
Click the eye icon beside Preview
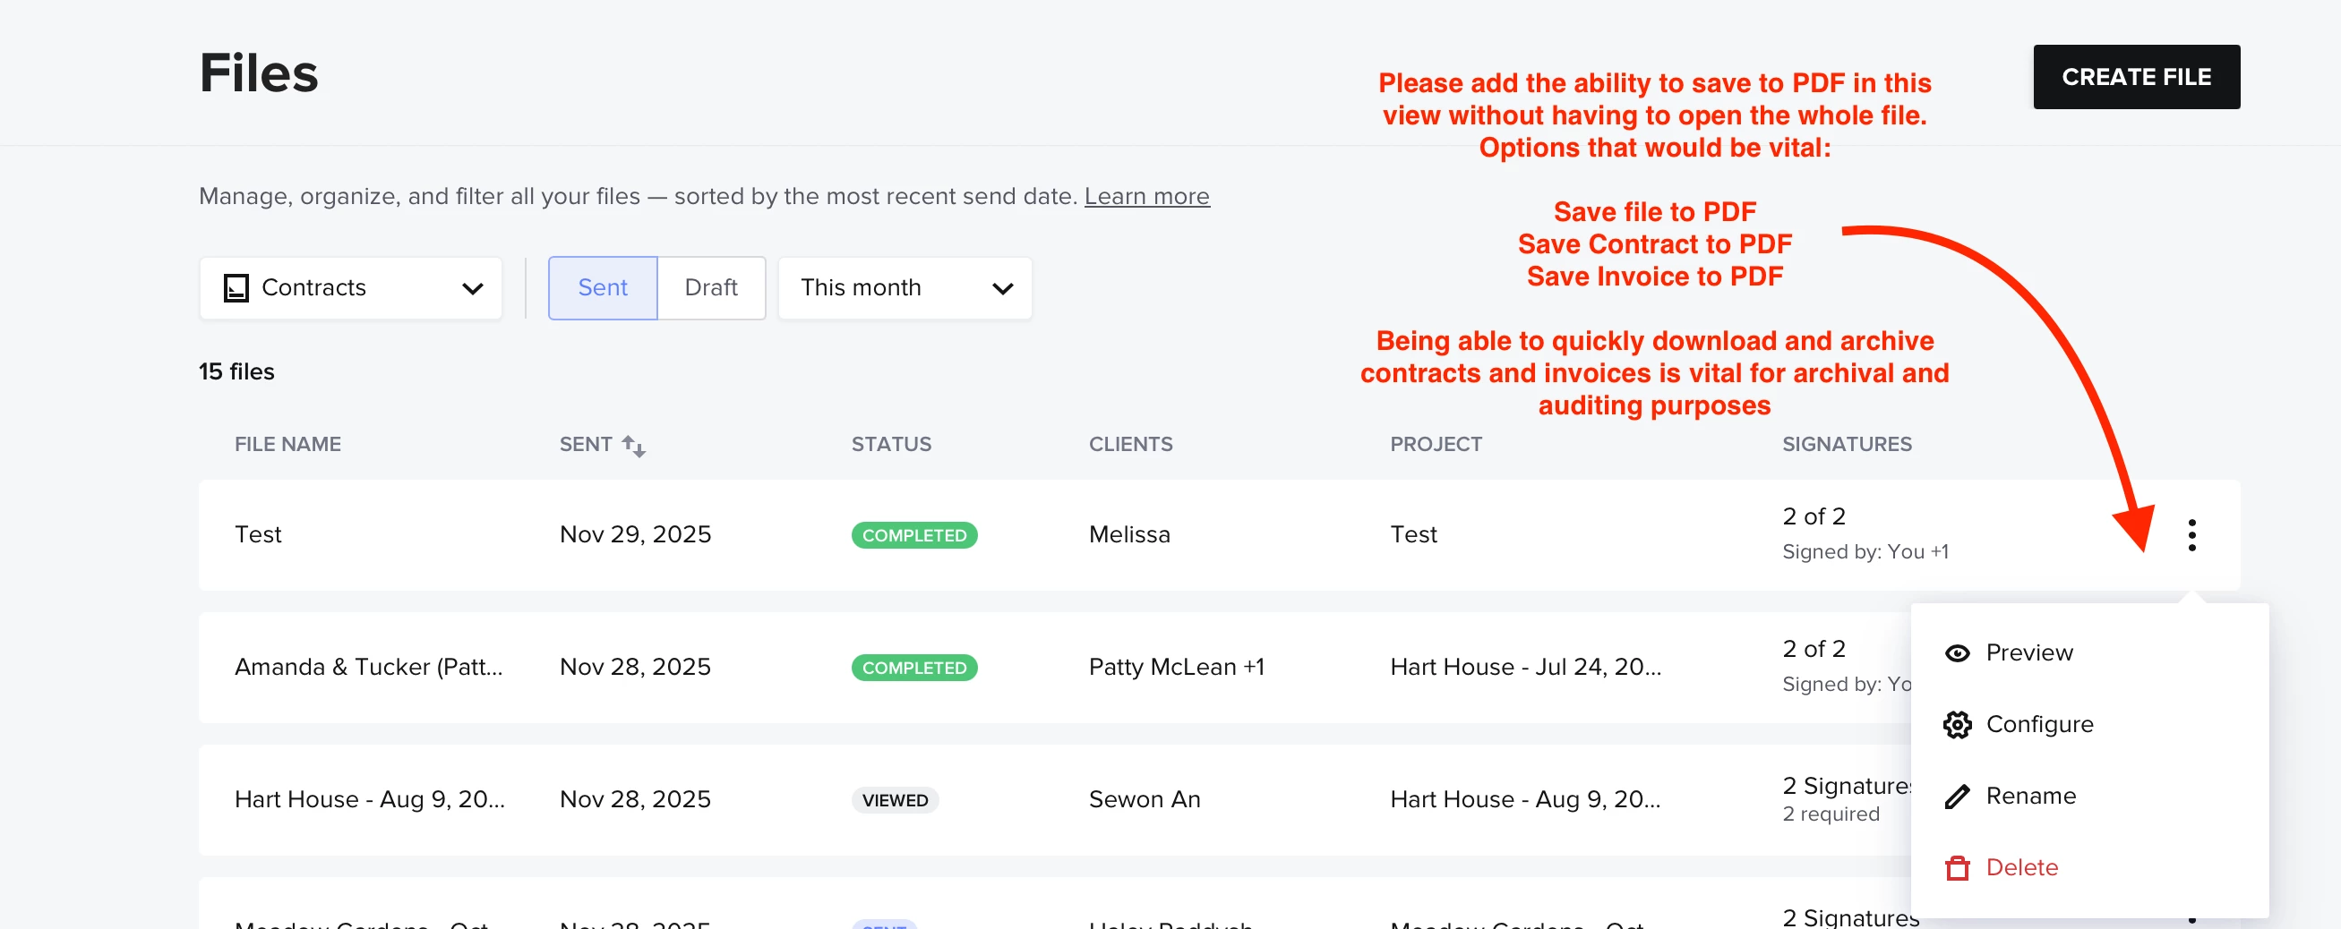click(x=1957, y=653)
